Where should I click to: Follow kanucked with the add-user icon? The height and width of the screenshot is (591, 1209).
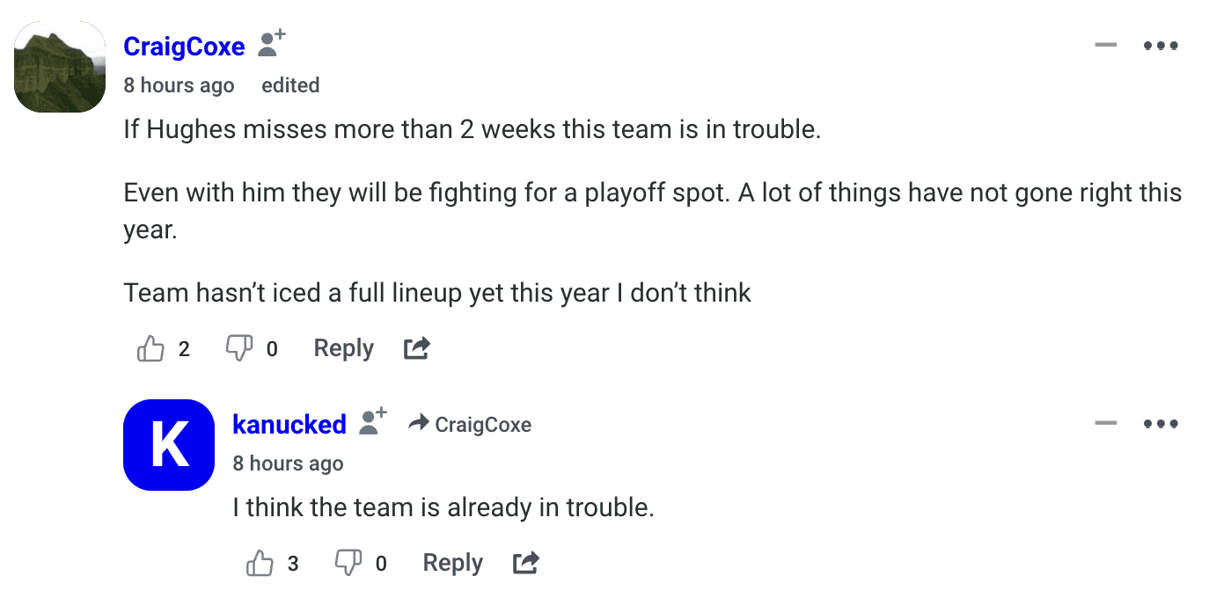[x=373, y=421]
